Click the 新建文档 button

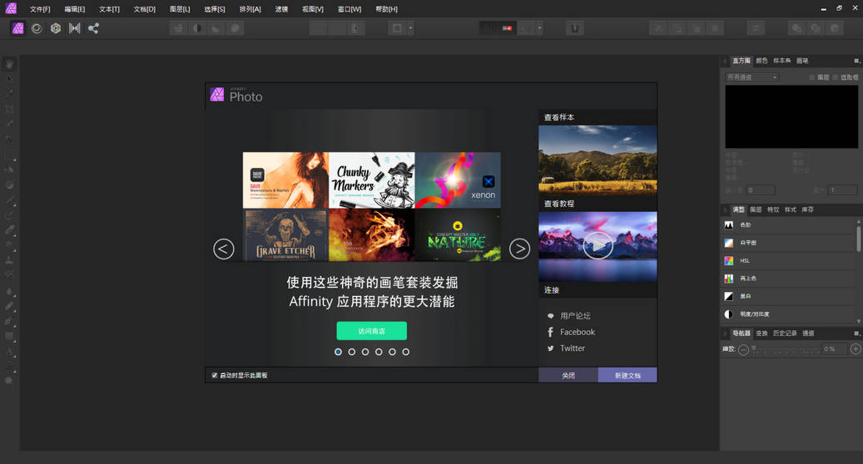click(x=627, y=376)
